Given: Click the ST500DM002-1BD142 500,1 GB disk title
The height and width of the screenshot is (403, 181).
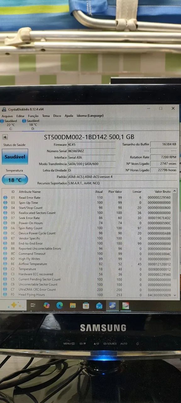Looking at the screenshot, I should tap(89, 137).
